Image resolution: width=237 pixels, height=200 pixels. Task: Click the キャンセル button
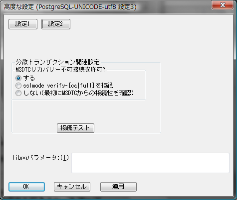coord(72,187)
